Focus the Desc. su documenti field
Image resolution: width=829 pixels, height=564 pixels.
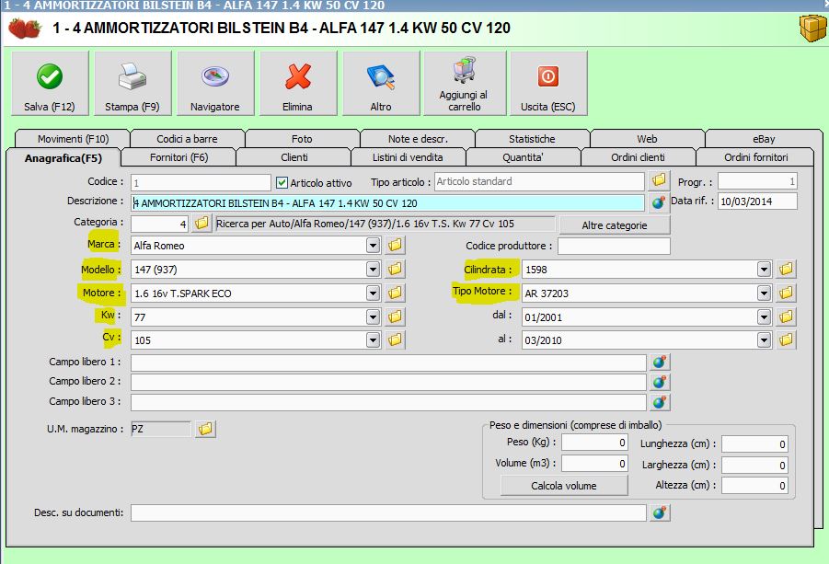388,512
